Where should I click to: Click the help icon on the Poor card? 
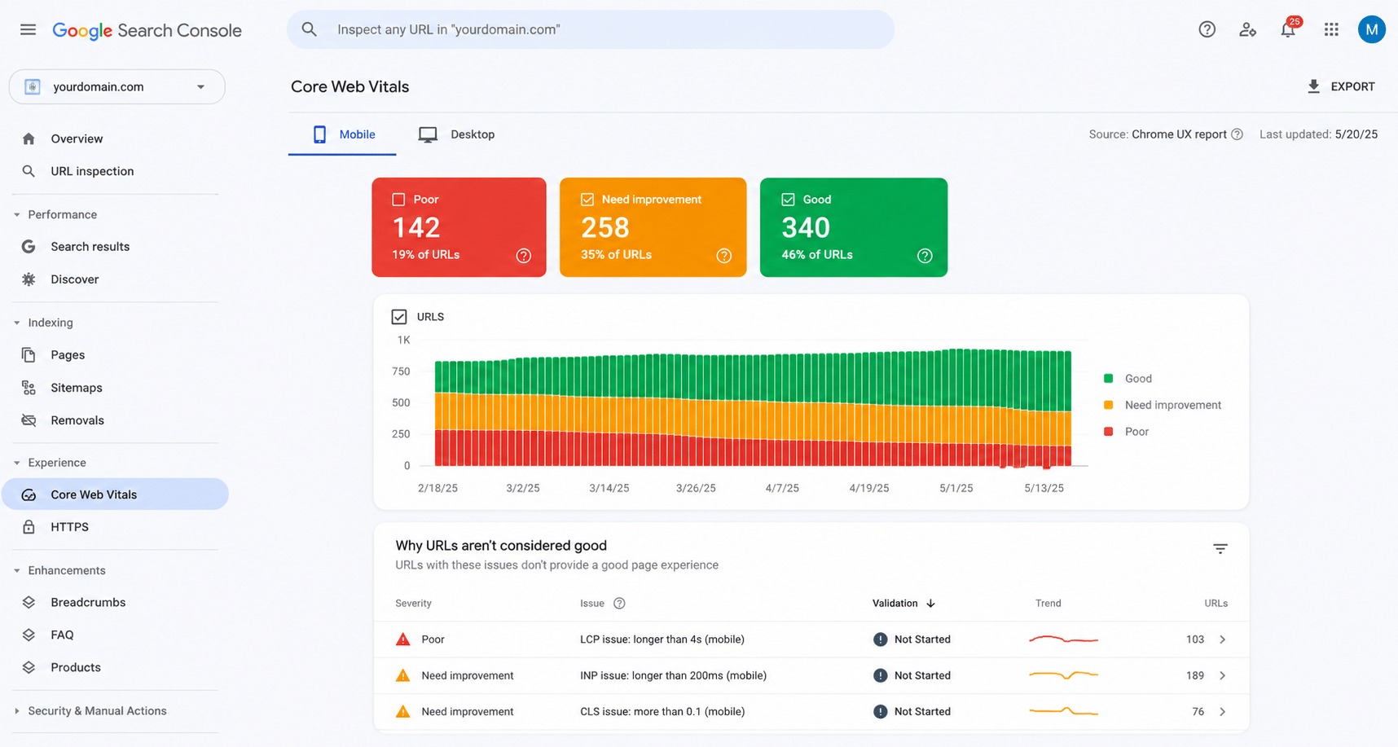pos(524,256)
